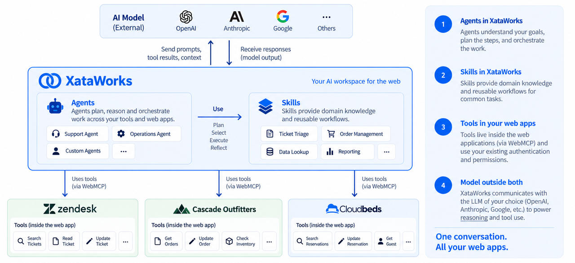
Task: Click the 'Model outside both' heading
Action: (491, 182)
